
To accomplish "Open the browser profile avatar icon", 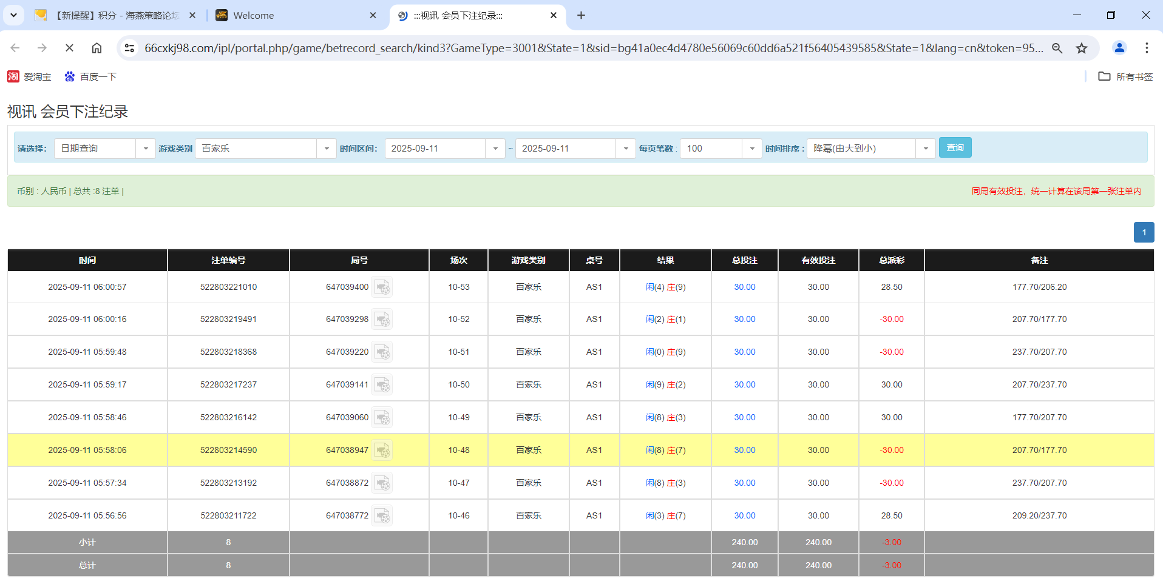I will (1119, 48).
